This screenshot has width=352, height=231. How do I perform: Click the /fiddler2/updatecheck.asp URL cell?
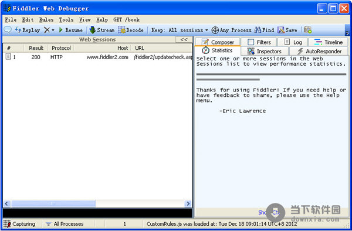[x=163, y=57]
